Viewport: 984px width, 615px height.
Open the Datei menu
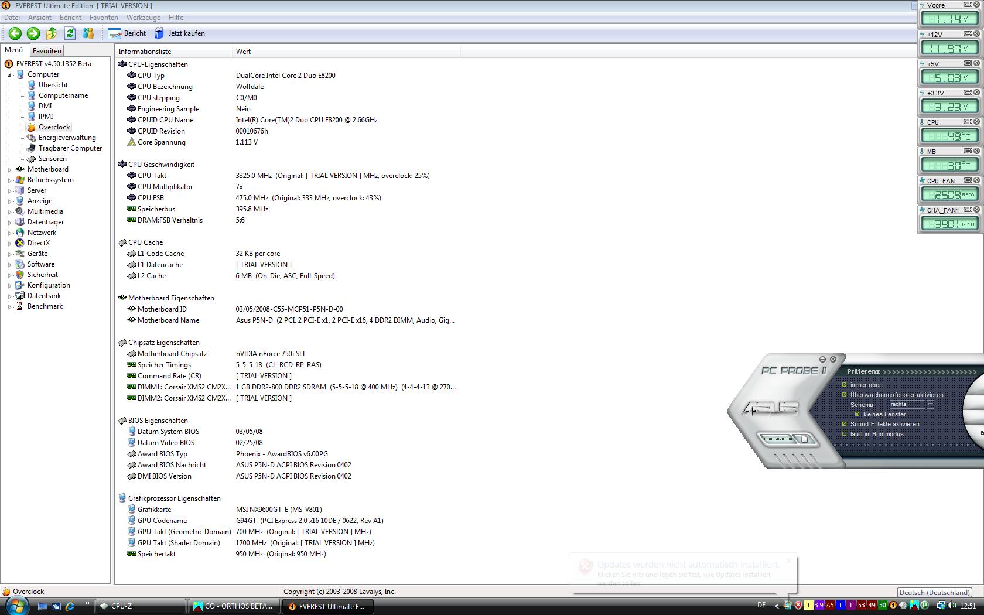[12, 18]
